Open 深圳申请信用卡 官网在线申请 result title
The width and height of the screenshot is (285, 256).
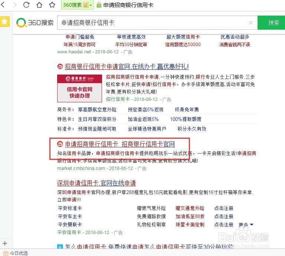pos(96,183)
